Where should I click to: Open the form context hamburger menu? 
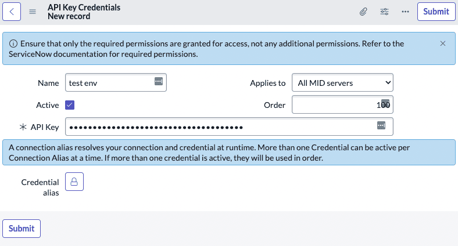(33, 12)
